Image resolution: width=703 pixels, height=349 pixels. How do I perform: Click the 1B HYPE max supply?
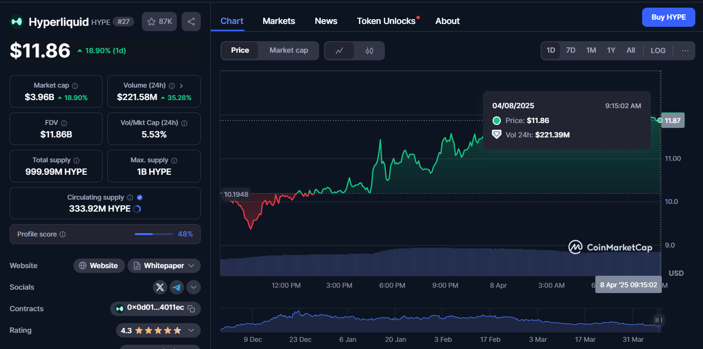pyautogui.click(x=154, y=172)
